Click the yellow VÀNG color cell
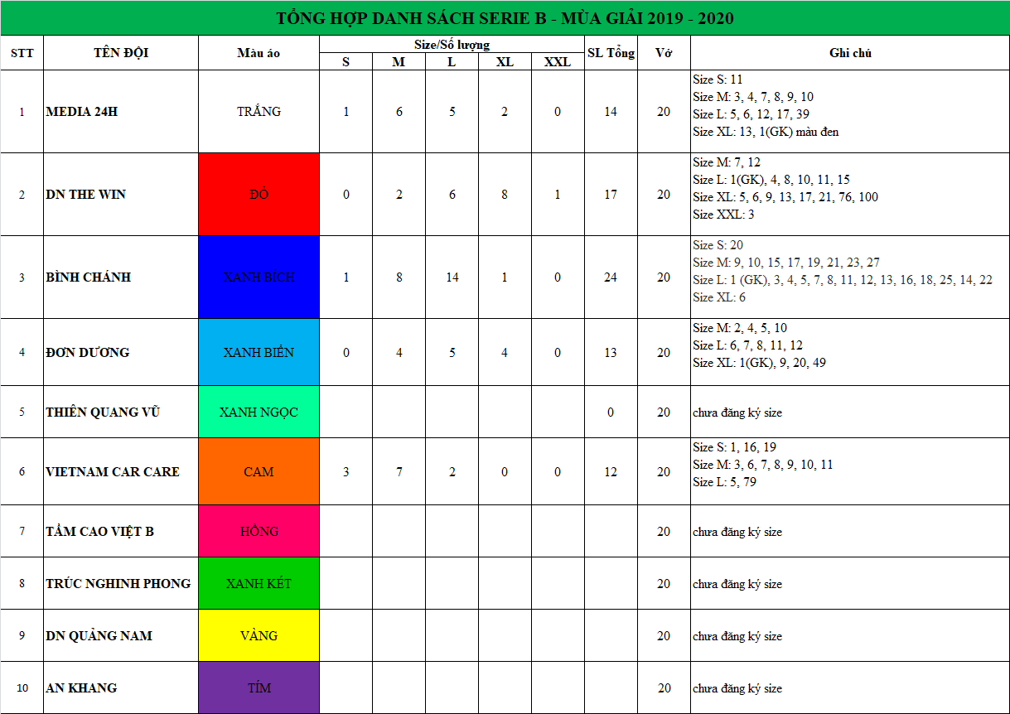 259,636
